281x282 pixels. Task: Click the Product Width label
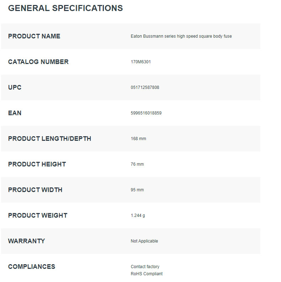coord(35,190)
